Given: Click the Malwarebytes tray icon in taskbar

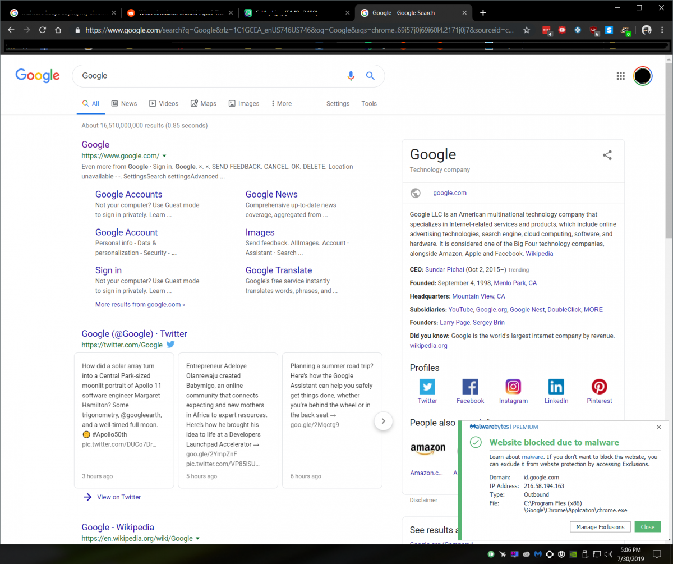Looking at the screenshot, I should tap(538, 554).
